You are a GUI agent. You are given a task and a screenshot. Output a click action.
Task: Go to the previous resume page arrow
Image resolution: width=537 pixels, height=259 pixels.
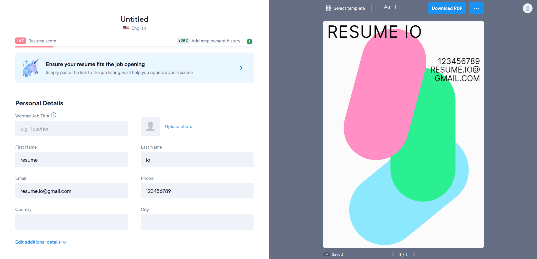(393, 254)
